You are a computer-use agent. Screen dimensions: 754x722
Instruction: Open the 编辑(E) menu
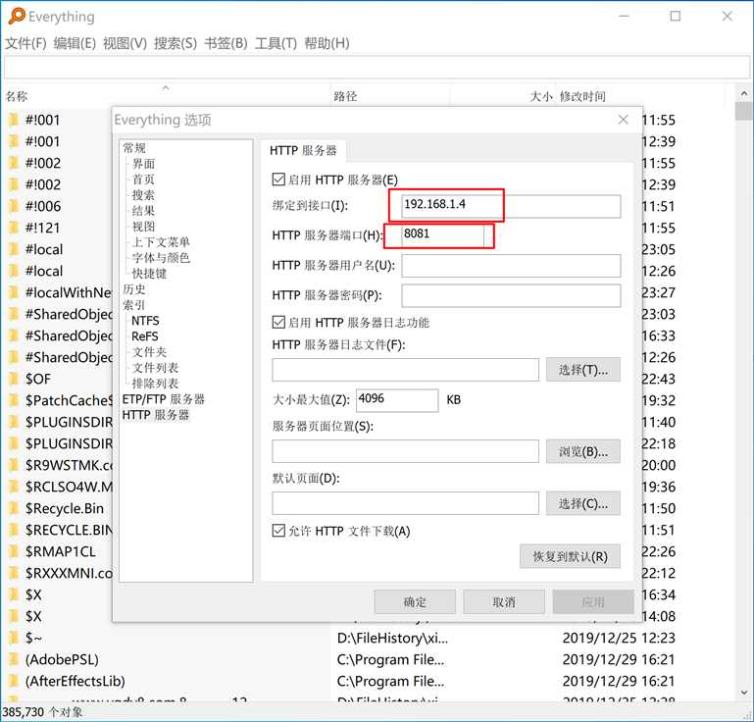[75, 43]
